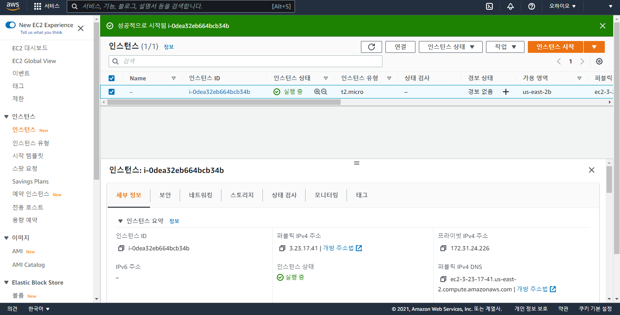Click the 연결 connect button
The image size is (620, 315).
400,47
